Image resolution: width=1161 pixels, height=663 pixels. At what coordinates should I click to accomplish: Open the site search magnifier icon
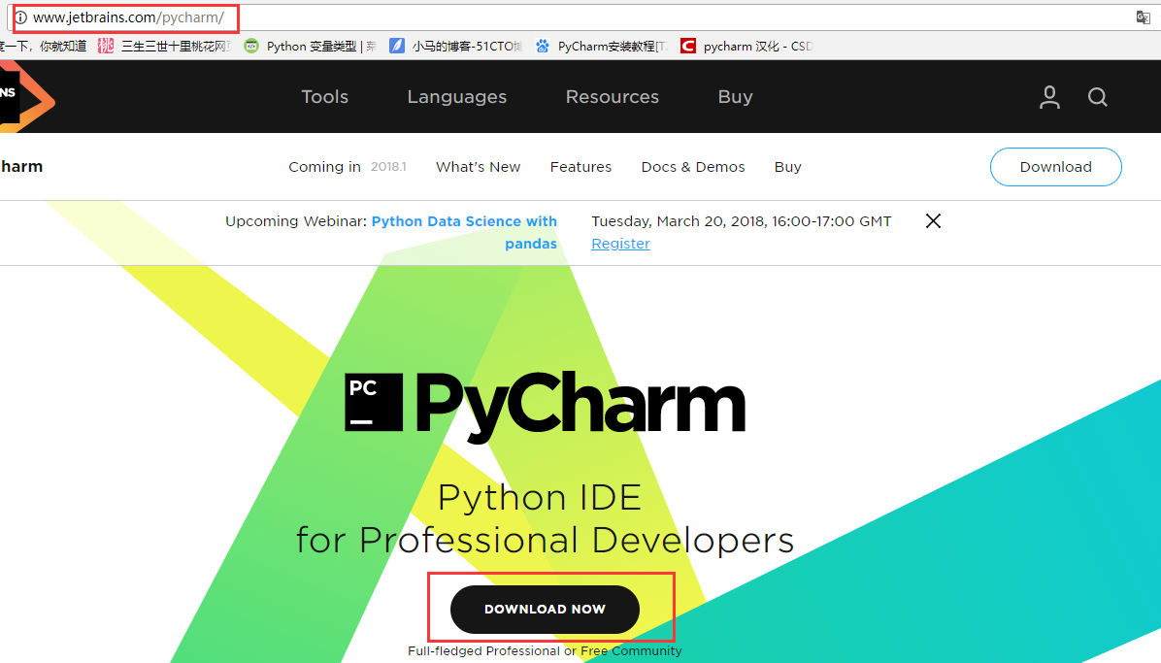[x=1097, y=97]
